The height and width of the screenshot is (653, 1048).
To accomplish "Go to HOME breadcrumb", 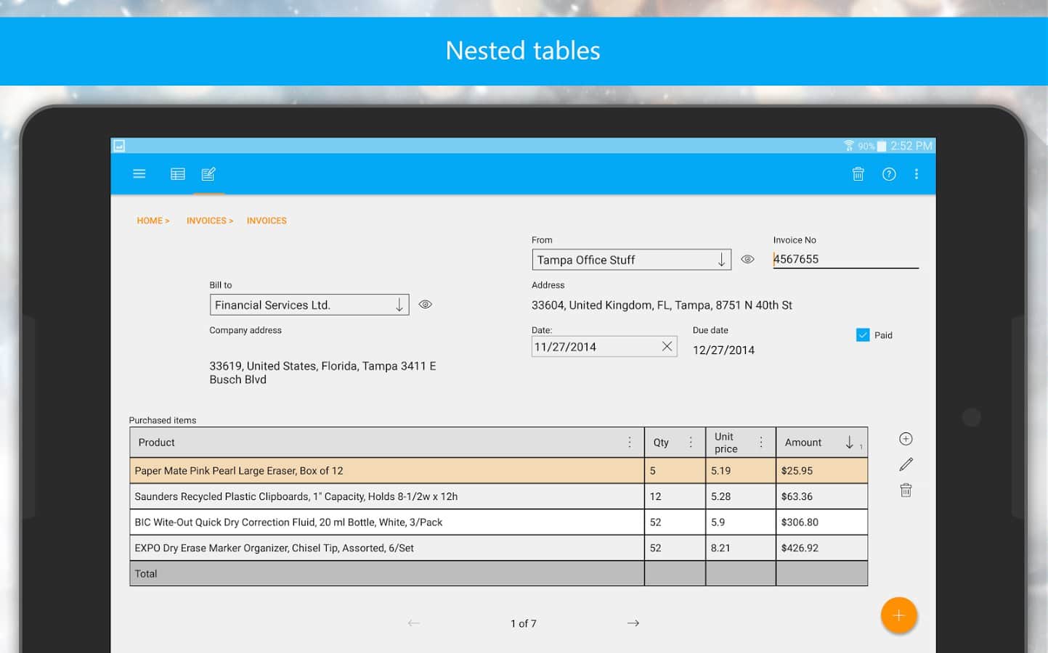I will (x=153, y=221).
